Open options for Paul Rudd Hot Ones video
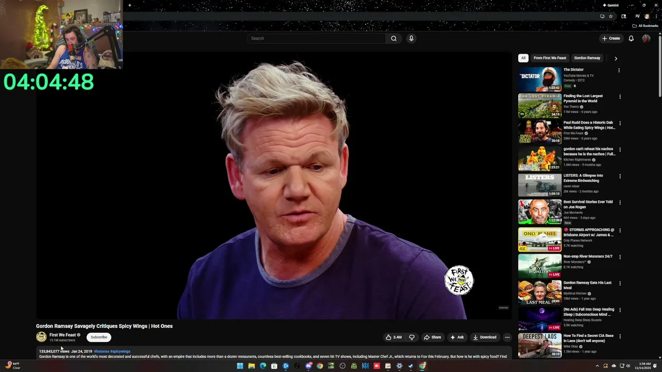This screenshot has width=662, height=372. (x=620, y=123)
